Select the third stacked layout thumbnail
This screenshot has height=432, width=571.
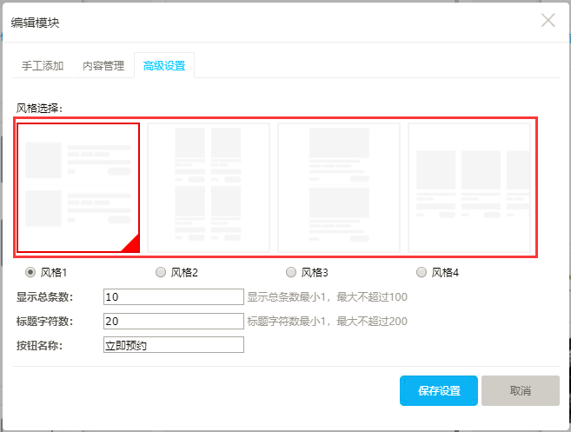coord(339,187)
